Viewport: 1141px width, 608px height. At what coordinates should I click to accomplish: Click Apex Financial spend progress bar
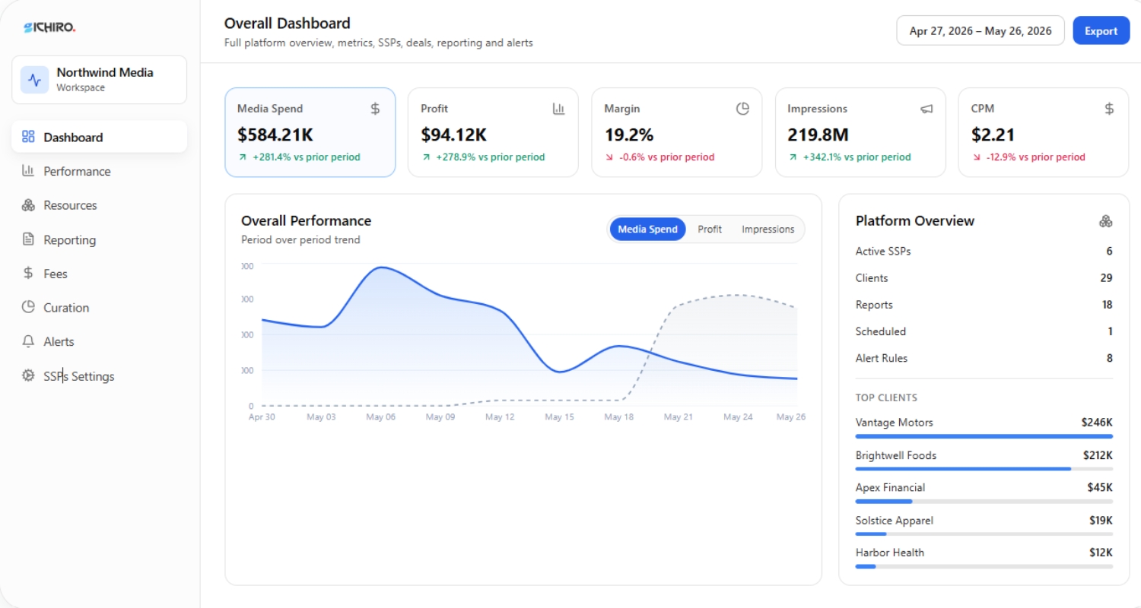984,502
